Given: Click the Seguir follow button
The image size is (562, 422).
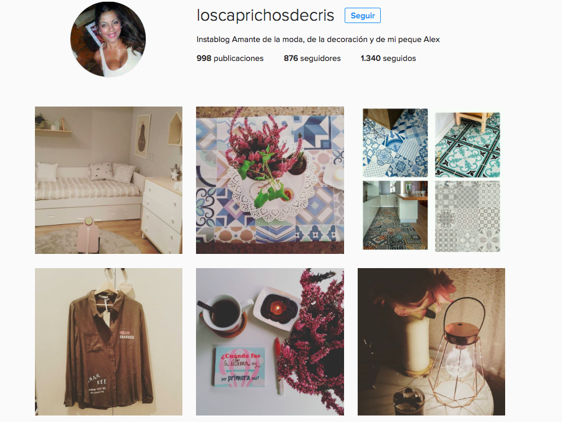Looking at the screenshot, I should tap(362, 15).
